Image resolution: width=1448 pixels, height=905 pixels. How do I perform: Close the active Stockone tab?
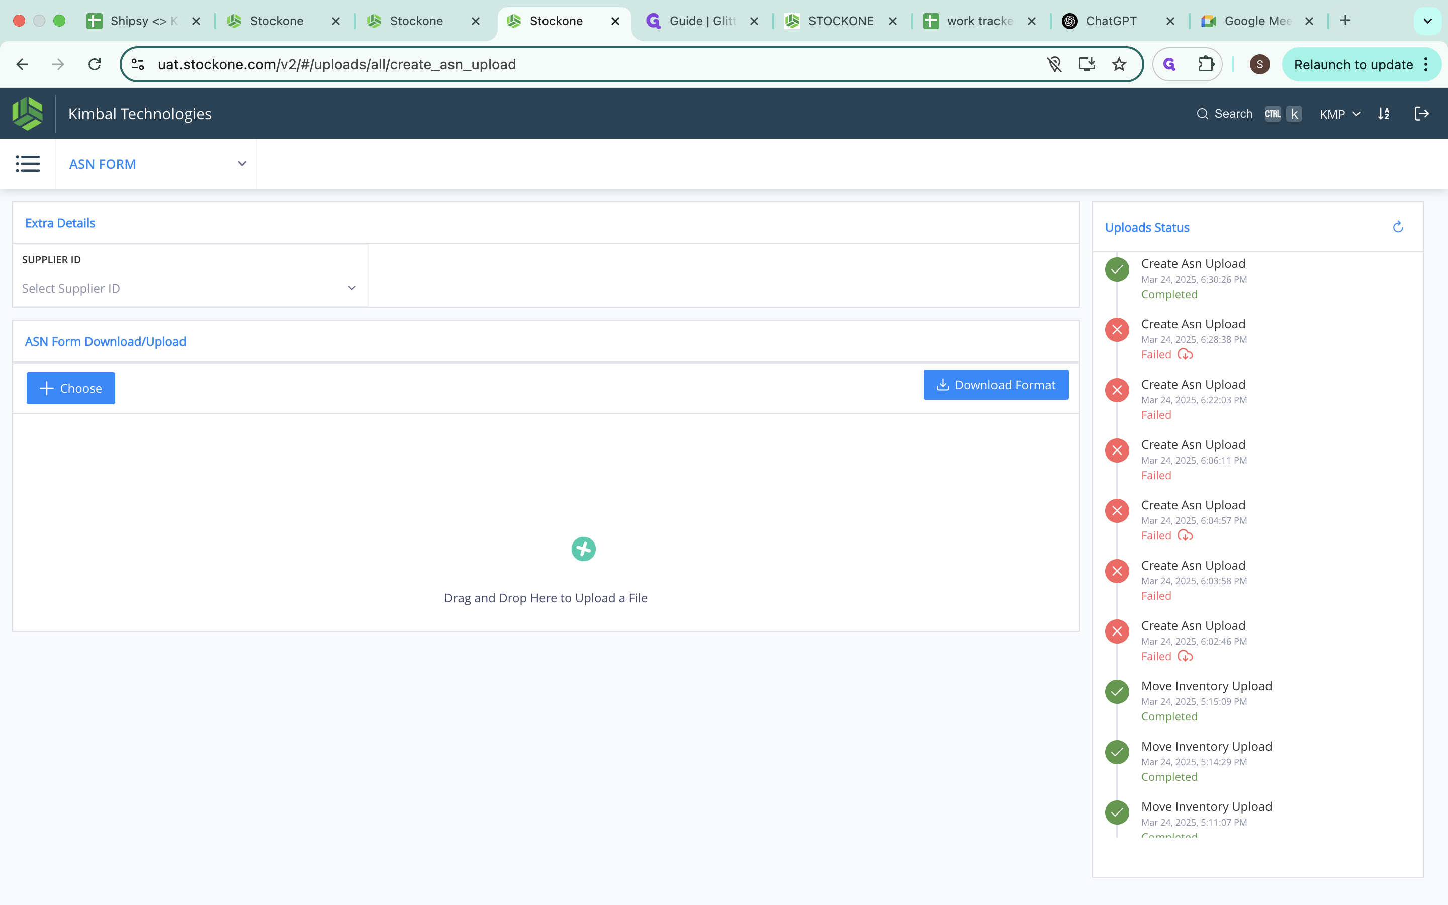tap(615, 21)
